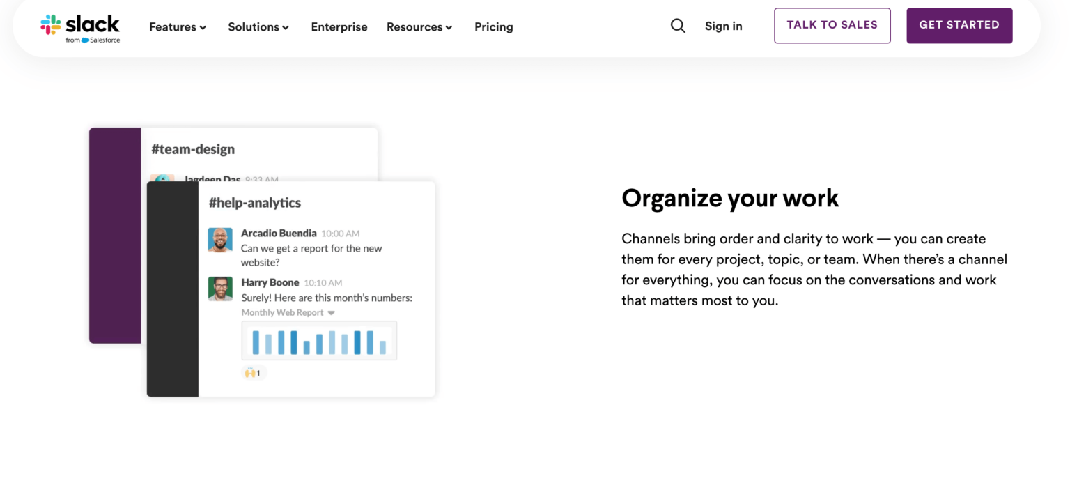The height and width of the screenshot is (497, 1070).
Task: Click Arcadio Buendia's profile avatar
Action: tap(220, 240)
